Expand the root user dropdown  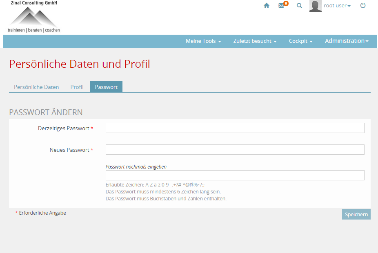337,6
